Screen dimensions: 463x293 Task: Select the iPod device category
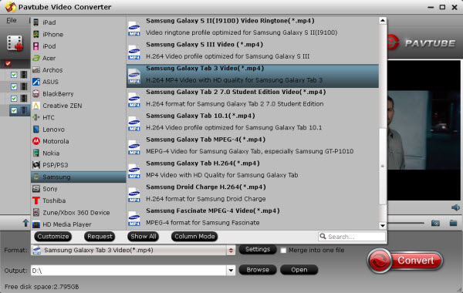(78, 46)
